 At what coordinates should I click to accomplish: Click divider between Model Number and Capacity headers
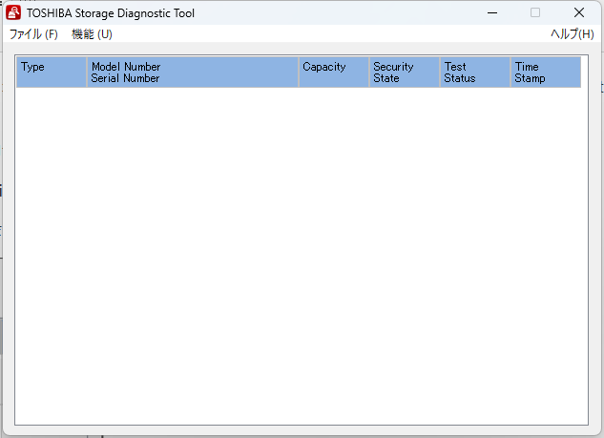click(x=299, y=73)
